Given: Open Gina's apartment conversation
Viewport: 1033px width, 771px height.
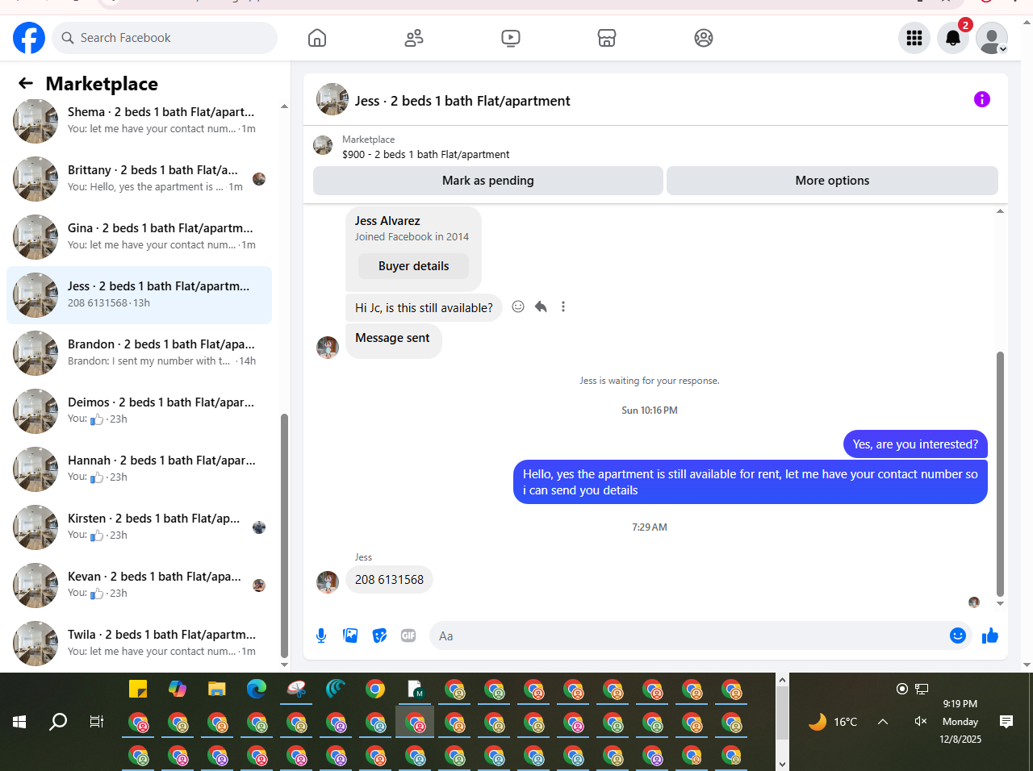Looking at the screenshot, I should 139,237.
